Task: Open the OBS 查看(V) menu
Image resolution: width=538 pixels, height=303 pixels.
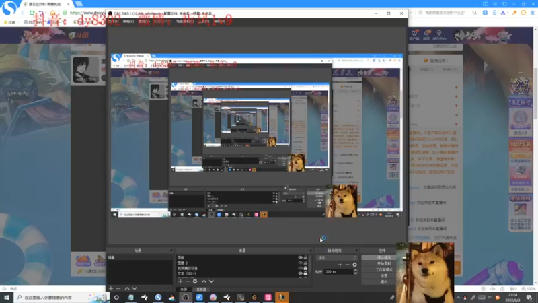Action: [144, 22]
